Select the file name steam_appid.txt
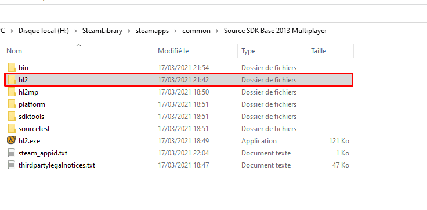Viewport: 427px width, 210px height. pyautogui.click(x=43, y=153)
